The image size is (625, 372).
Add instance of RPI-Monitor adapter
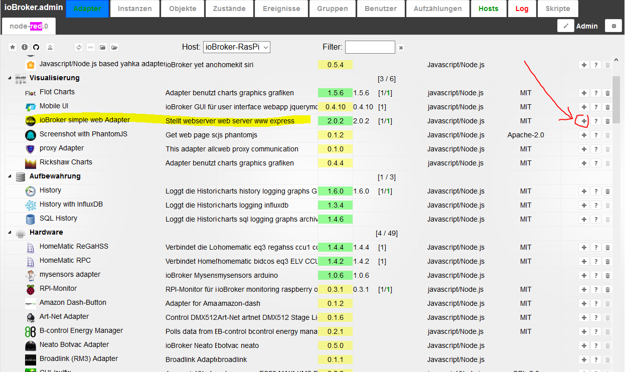584,289
